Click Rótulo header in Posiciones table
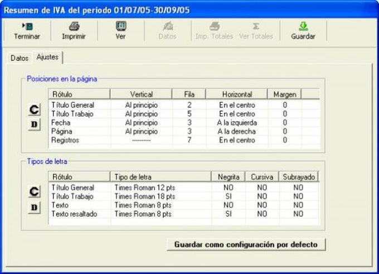 (x=79, y=94)
